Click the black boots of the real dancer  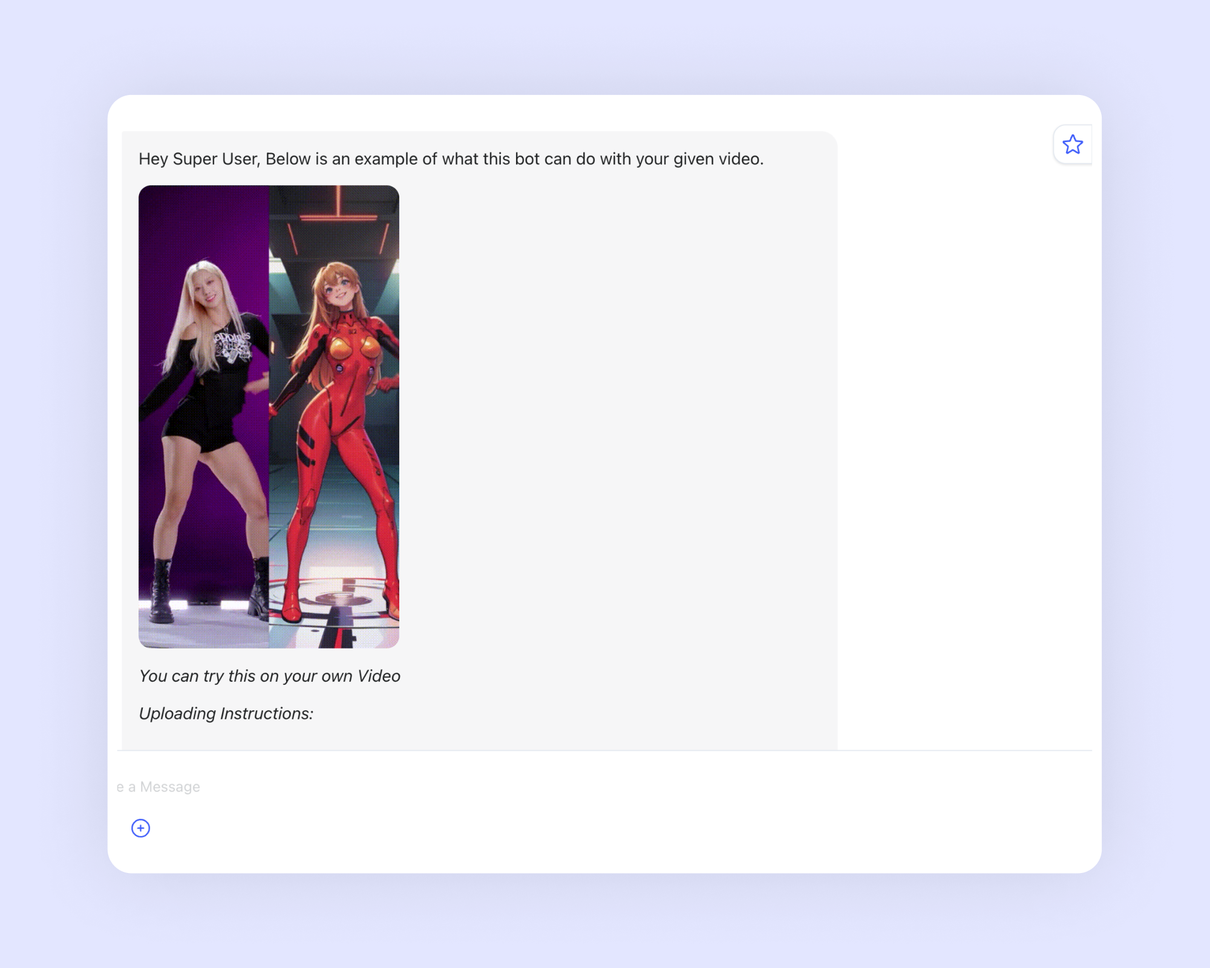(162, 590)
